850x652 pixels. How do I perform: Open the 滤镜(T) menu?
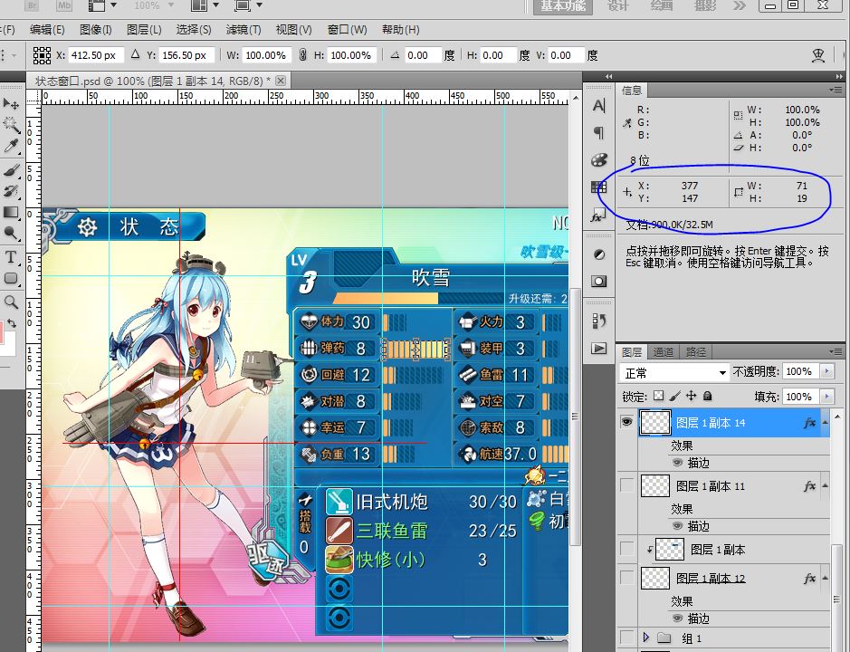pyautogui.click(x=244, y=29)
